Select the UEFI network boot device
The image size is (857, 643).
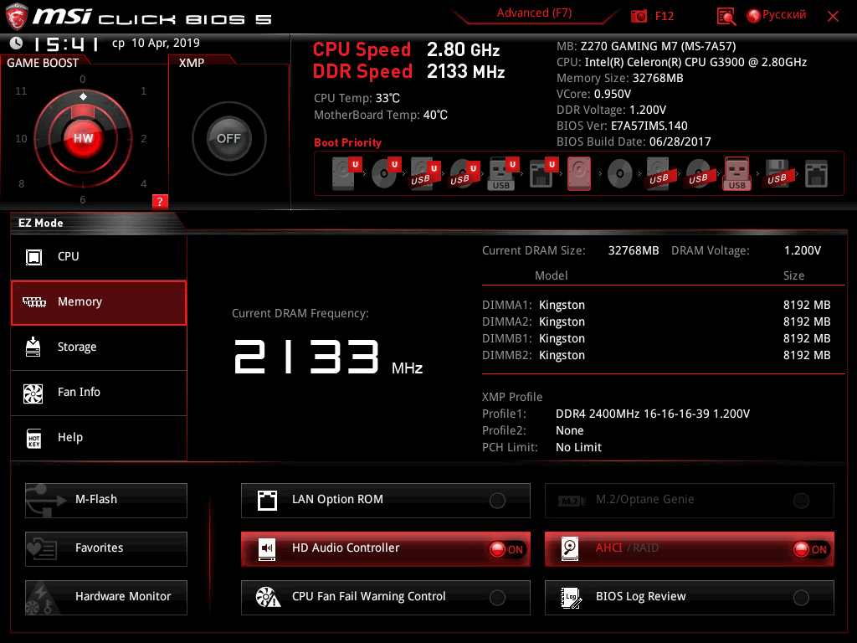point(543,174)
